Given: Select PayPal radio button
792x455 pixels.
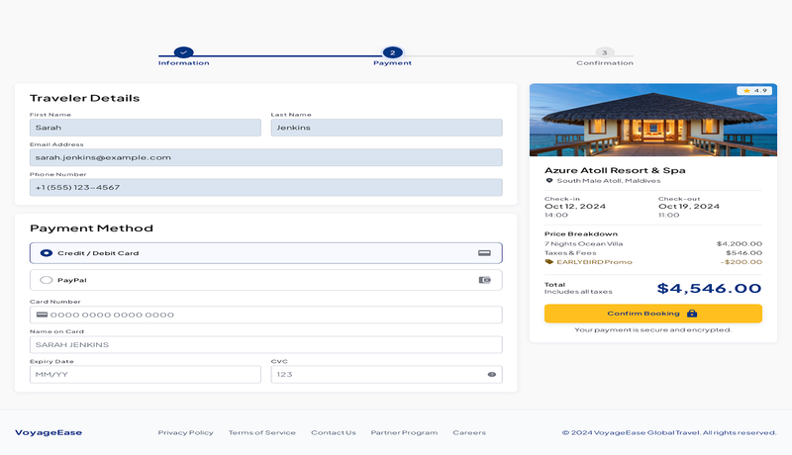Looking at the screenshot, I should (x=46, y=280).
